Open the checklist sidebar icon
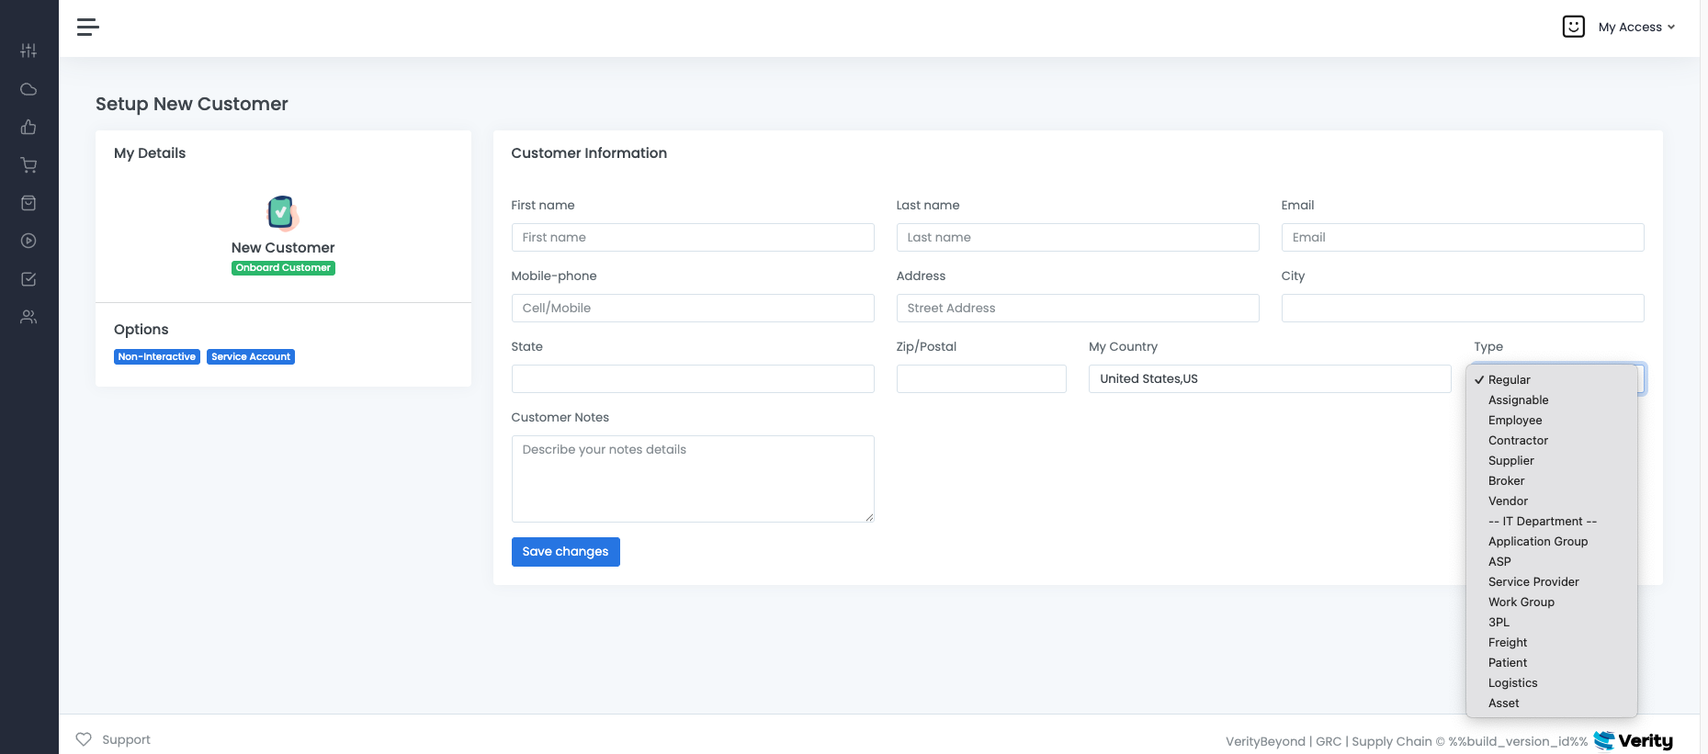This screenshot has height=754, width=1708. coord(28,279)
